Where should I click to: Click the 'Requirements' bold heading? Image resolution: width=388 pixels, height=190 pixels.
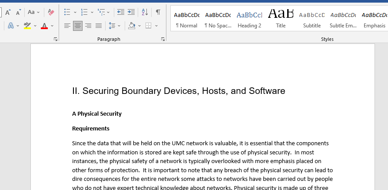90,129
